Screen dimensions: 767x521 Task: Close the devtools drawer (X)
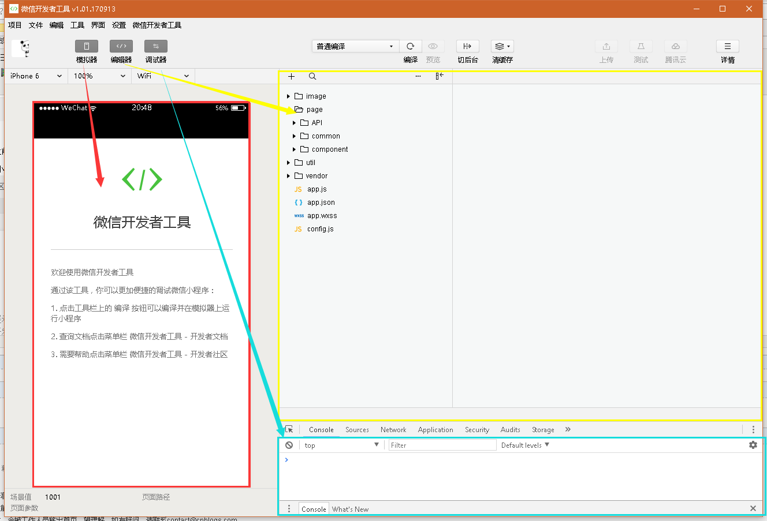point(753,508)
